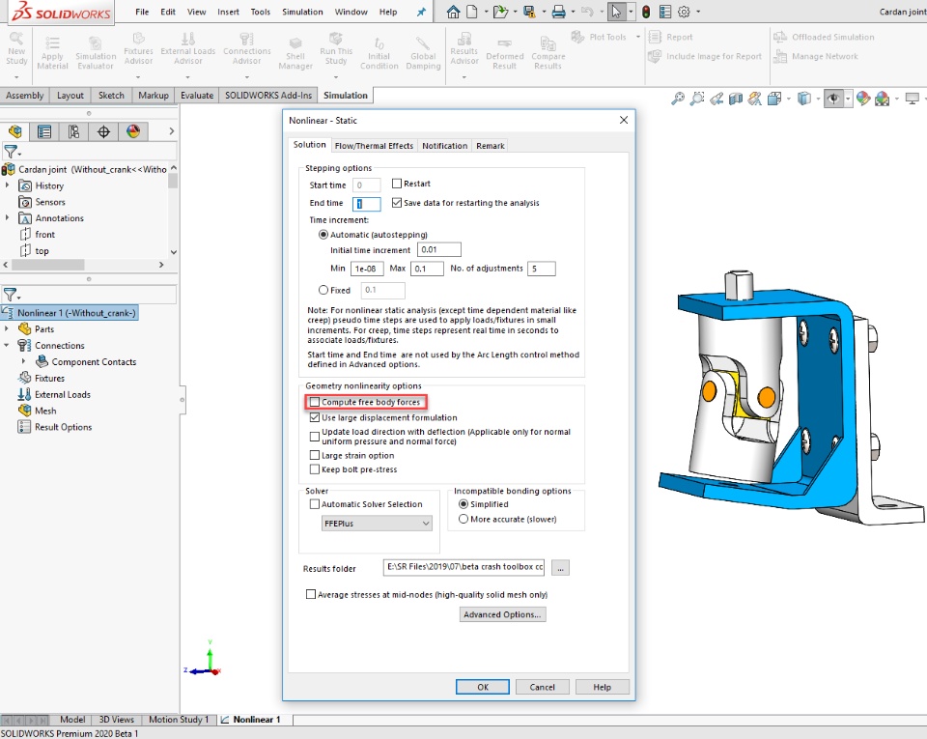The width and height of the screenshot is (927, 739).
Task: Open FeatureManager design tree tab
Action: (x=14, y=131)
